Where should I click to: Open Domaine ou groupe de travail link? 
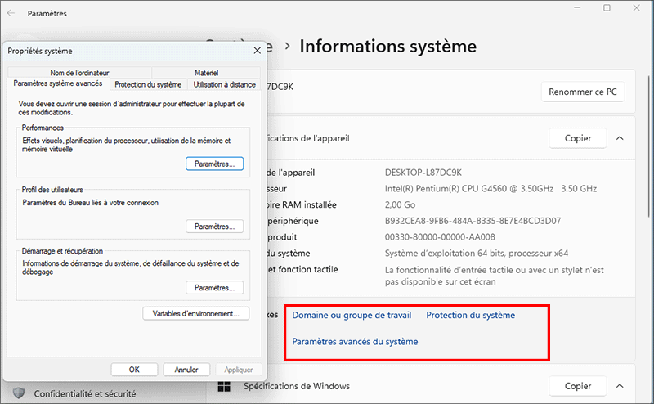[x=352, y=315]
